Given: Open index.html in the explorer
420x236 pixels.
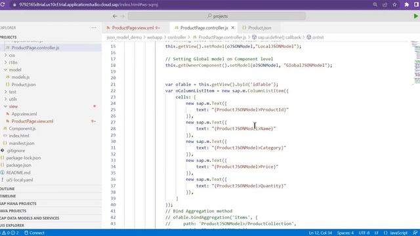Looking at the screenshot, I should click(x=19, y=136).
